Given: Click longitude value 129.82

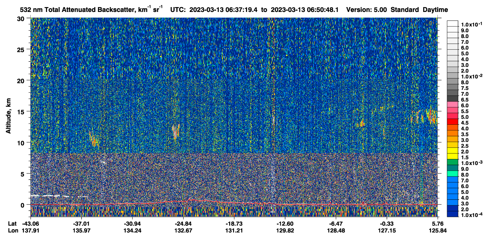Looking at the screenshot, I should [x=284, y=230].
